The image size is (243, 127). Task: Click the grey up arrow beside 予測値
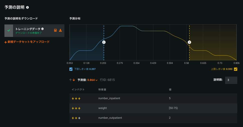tap(71, 80)
